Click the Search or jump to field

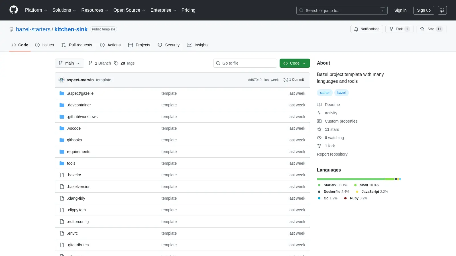click(342, 10)
